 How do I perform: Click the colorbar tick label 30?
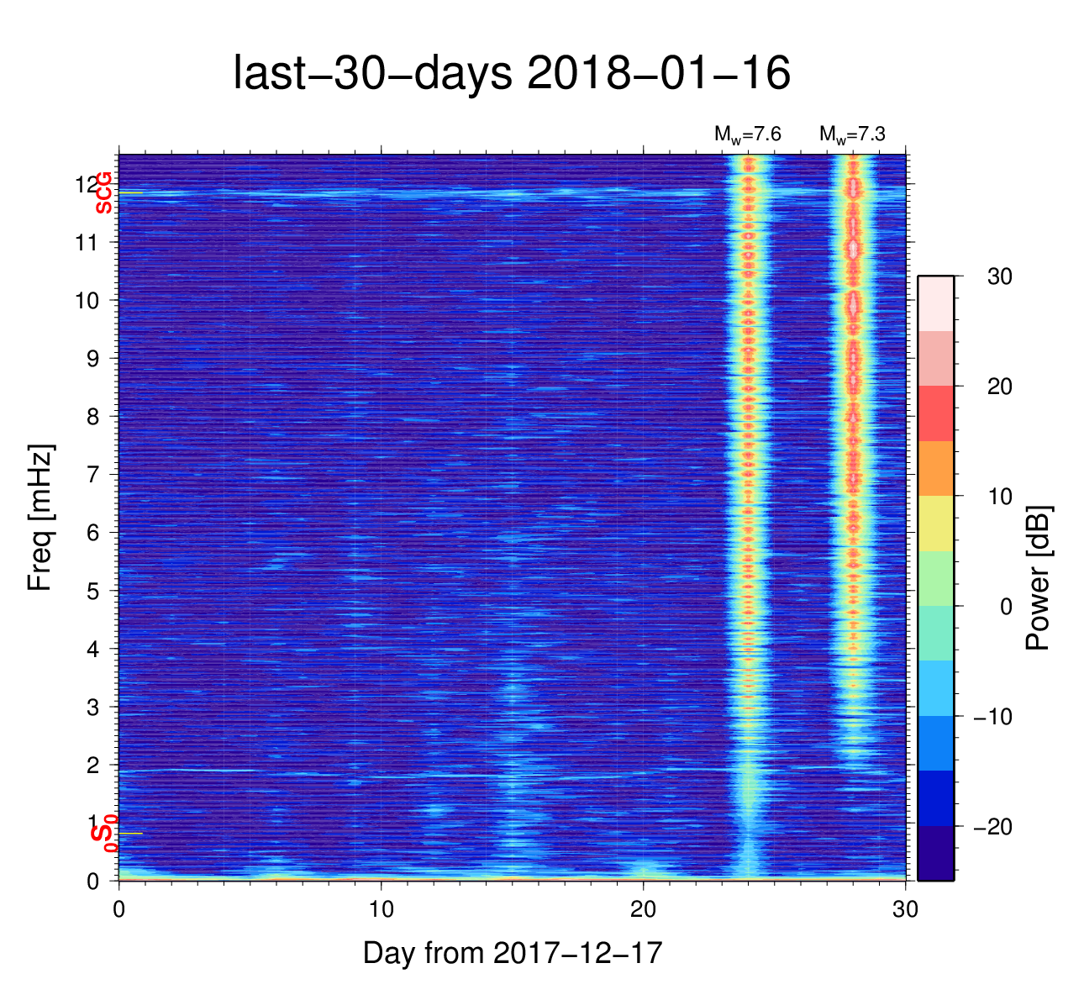tap(999, 276)
